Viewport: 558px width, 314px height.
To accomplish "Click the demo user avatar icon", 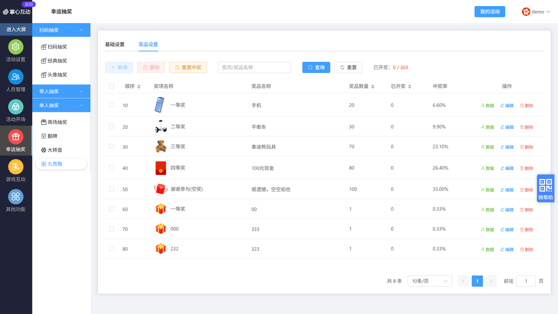I will click(526, 12).
